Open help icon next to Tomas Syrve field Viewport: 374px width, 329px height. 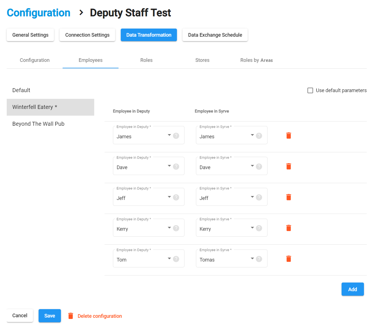coord(259,259)
